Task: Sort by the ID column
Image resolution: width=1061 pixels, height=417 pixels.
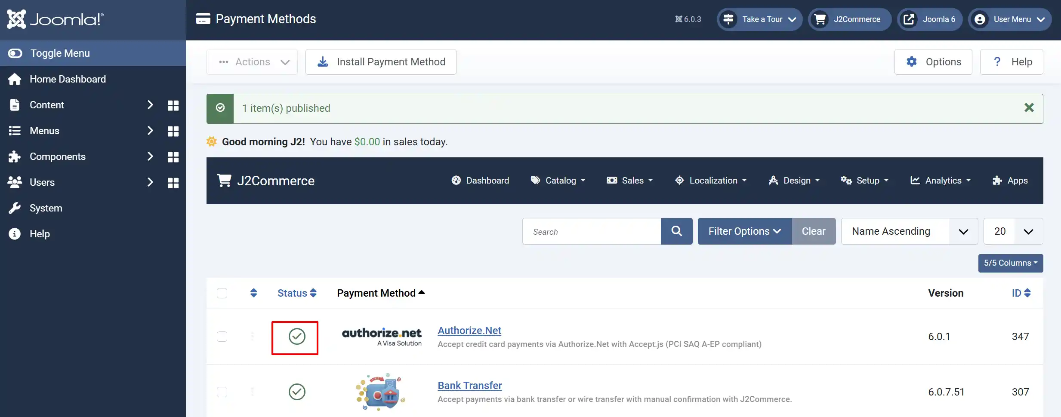Action: tap(1021, 293)
